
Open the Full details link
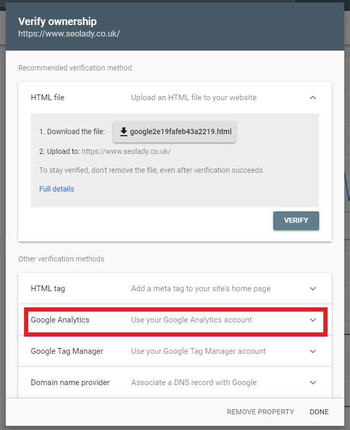[56, 189]
